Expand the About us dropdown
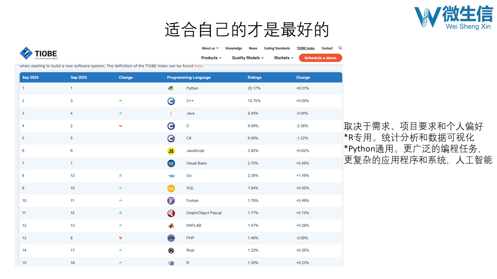The width and height of the screenshot is (497, 279). (x=210, y=48)
